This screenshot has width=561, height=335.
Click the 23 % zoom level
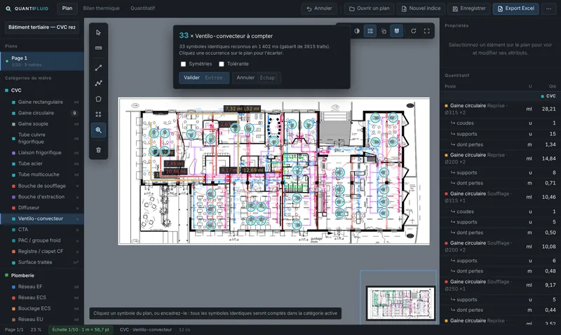[36, 329]
